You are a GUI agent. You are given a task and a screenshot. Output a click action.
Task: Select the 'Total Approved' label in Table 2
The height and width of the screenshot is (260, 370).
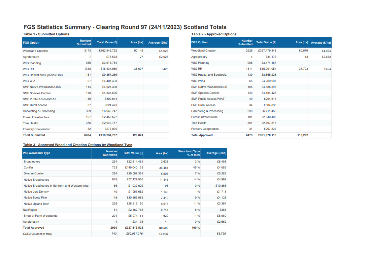(202, 135)
